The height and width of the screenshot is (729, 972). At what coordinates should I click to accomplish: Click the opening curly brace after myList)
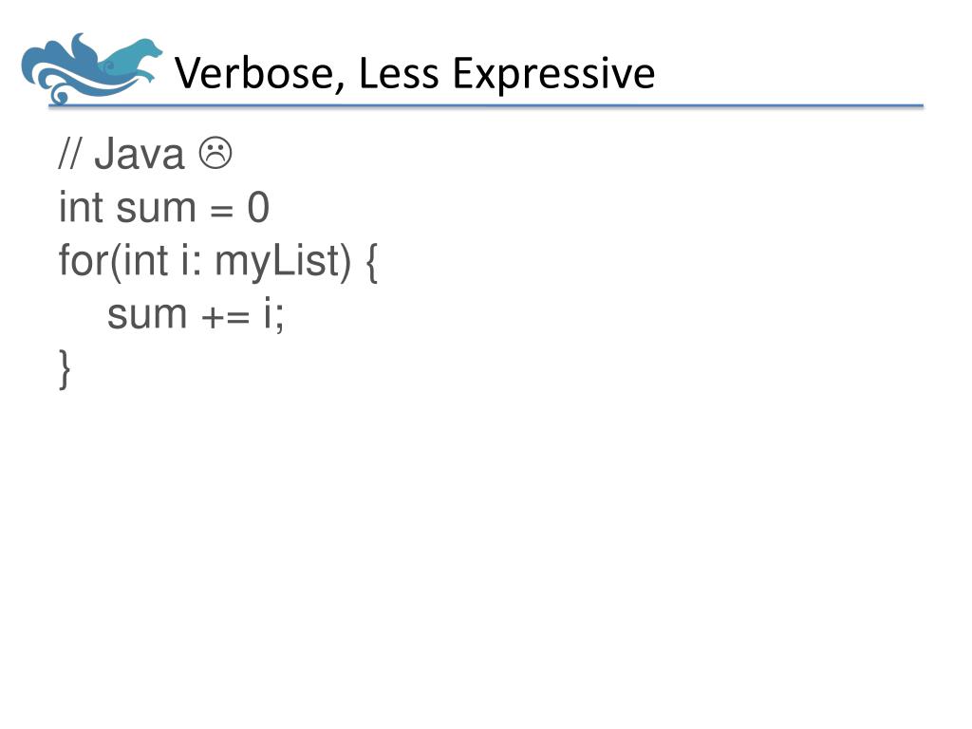coord(371,264)
